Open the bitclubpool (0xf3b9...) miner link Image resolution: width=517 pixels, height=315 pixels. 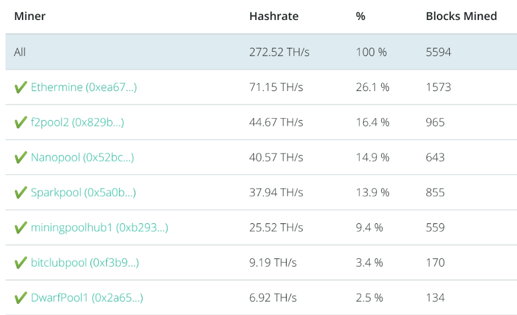tap(85, 263)
